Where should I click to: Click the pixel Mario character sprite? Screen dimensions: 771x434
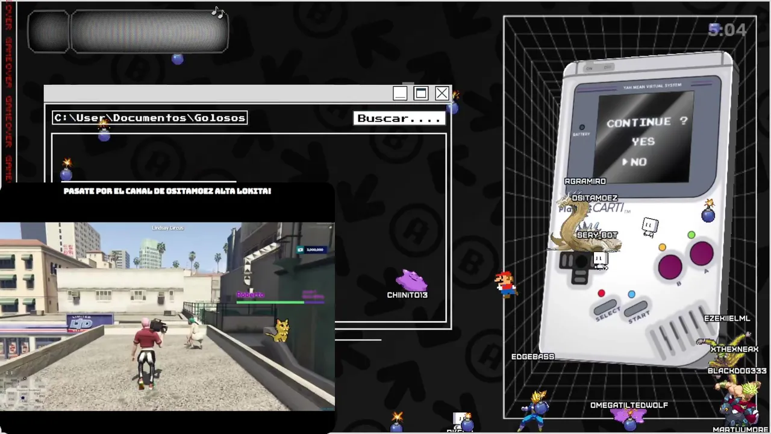point(505,283)
